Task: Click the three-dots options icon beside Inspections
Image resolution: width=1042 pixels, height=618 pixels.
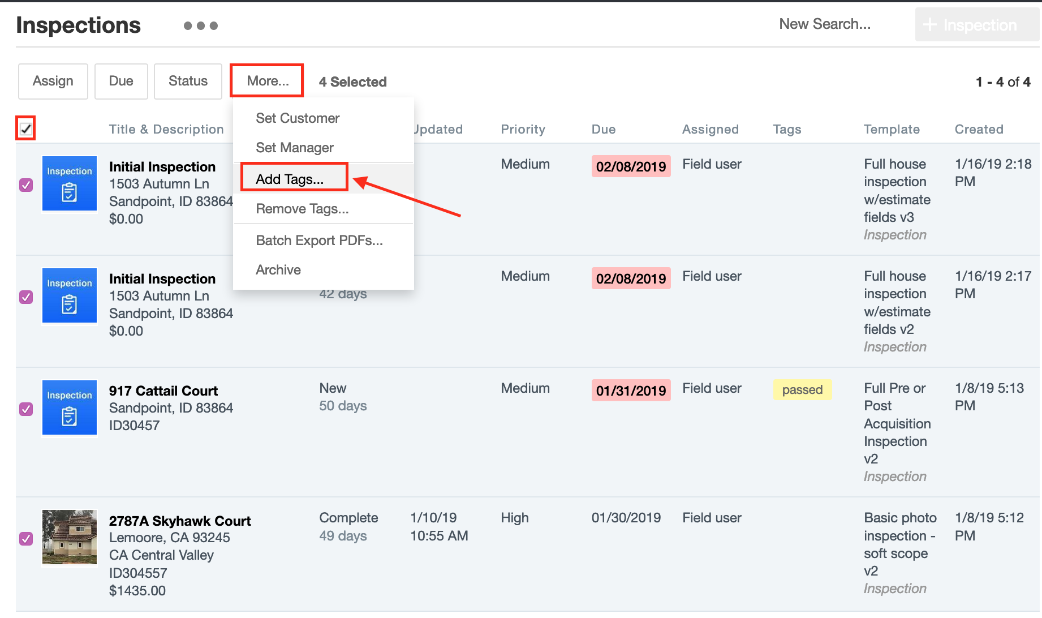Action: tap(201, 25)
